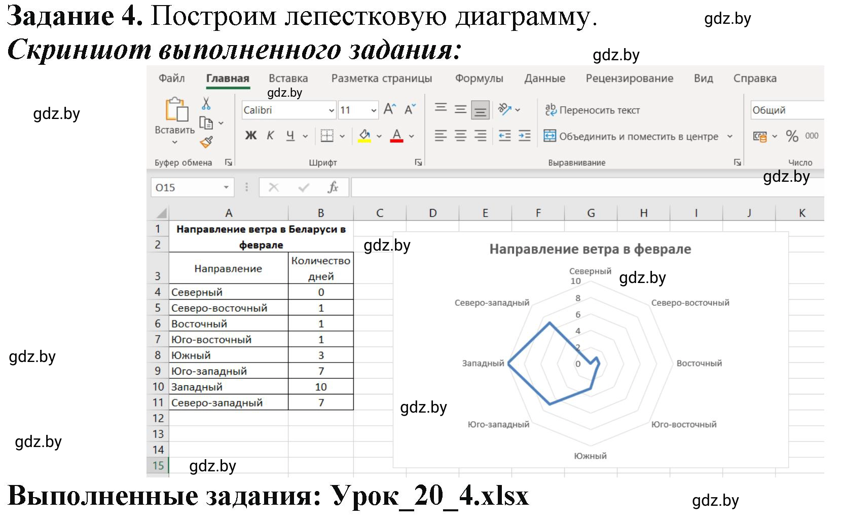Click the formula bar Enter checkmark

pyautogui.click(x=304, y=188)
